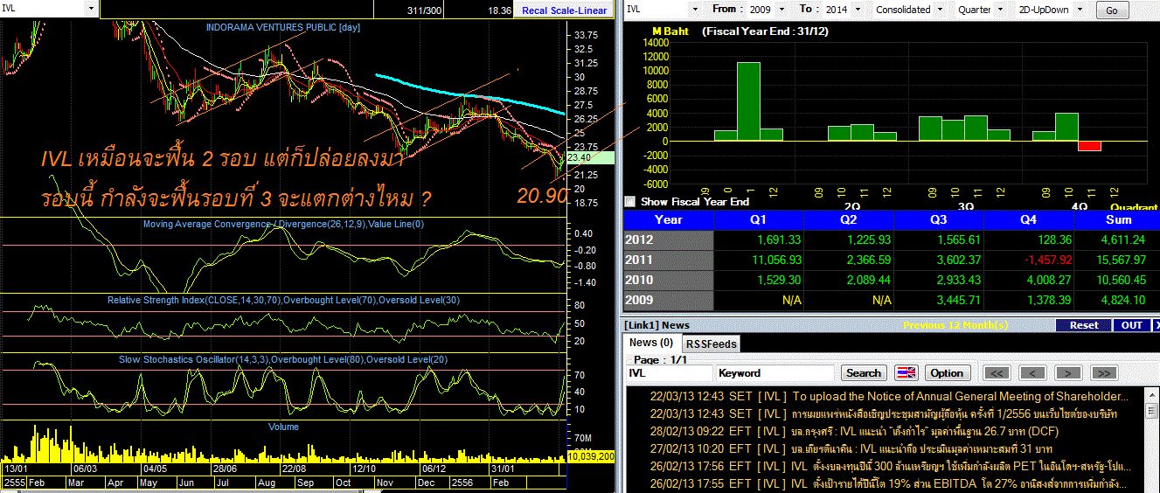
Task: Click the Sum column header
Action: (1117, 219)
